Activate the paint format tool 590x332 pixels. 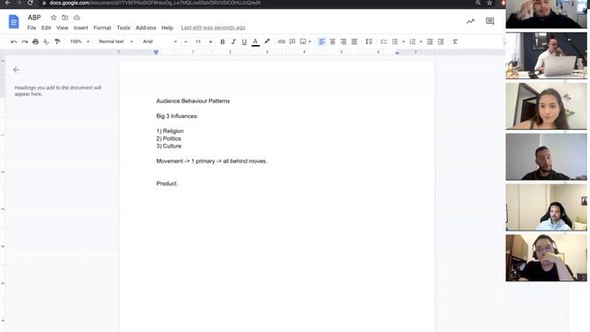click(x=57, y=41)
